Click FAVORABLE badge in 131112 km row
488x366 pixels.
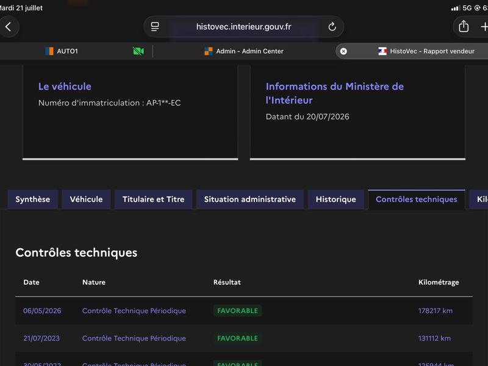point(237,339)
